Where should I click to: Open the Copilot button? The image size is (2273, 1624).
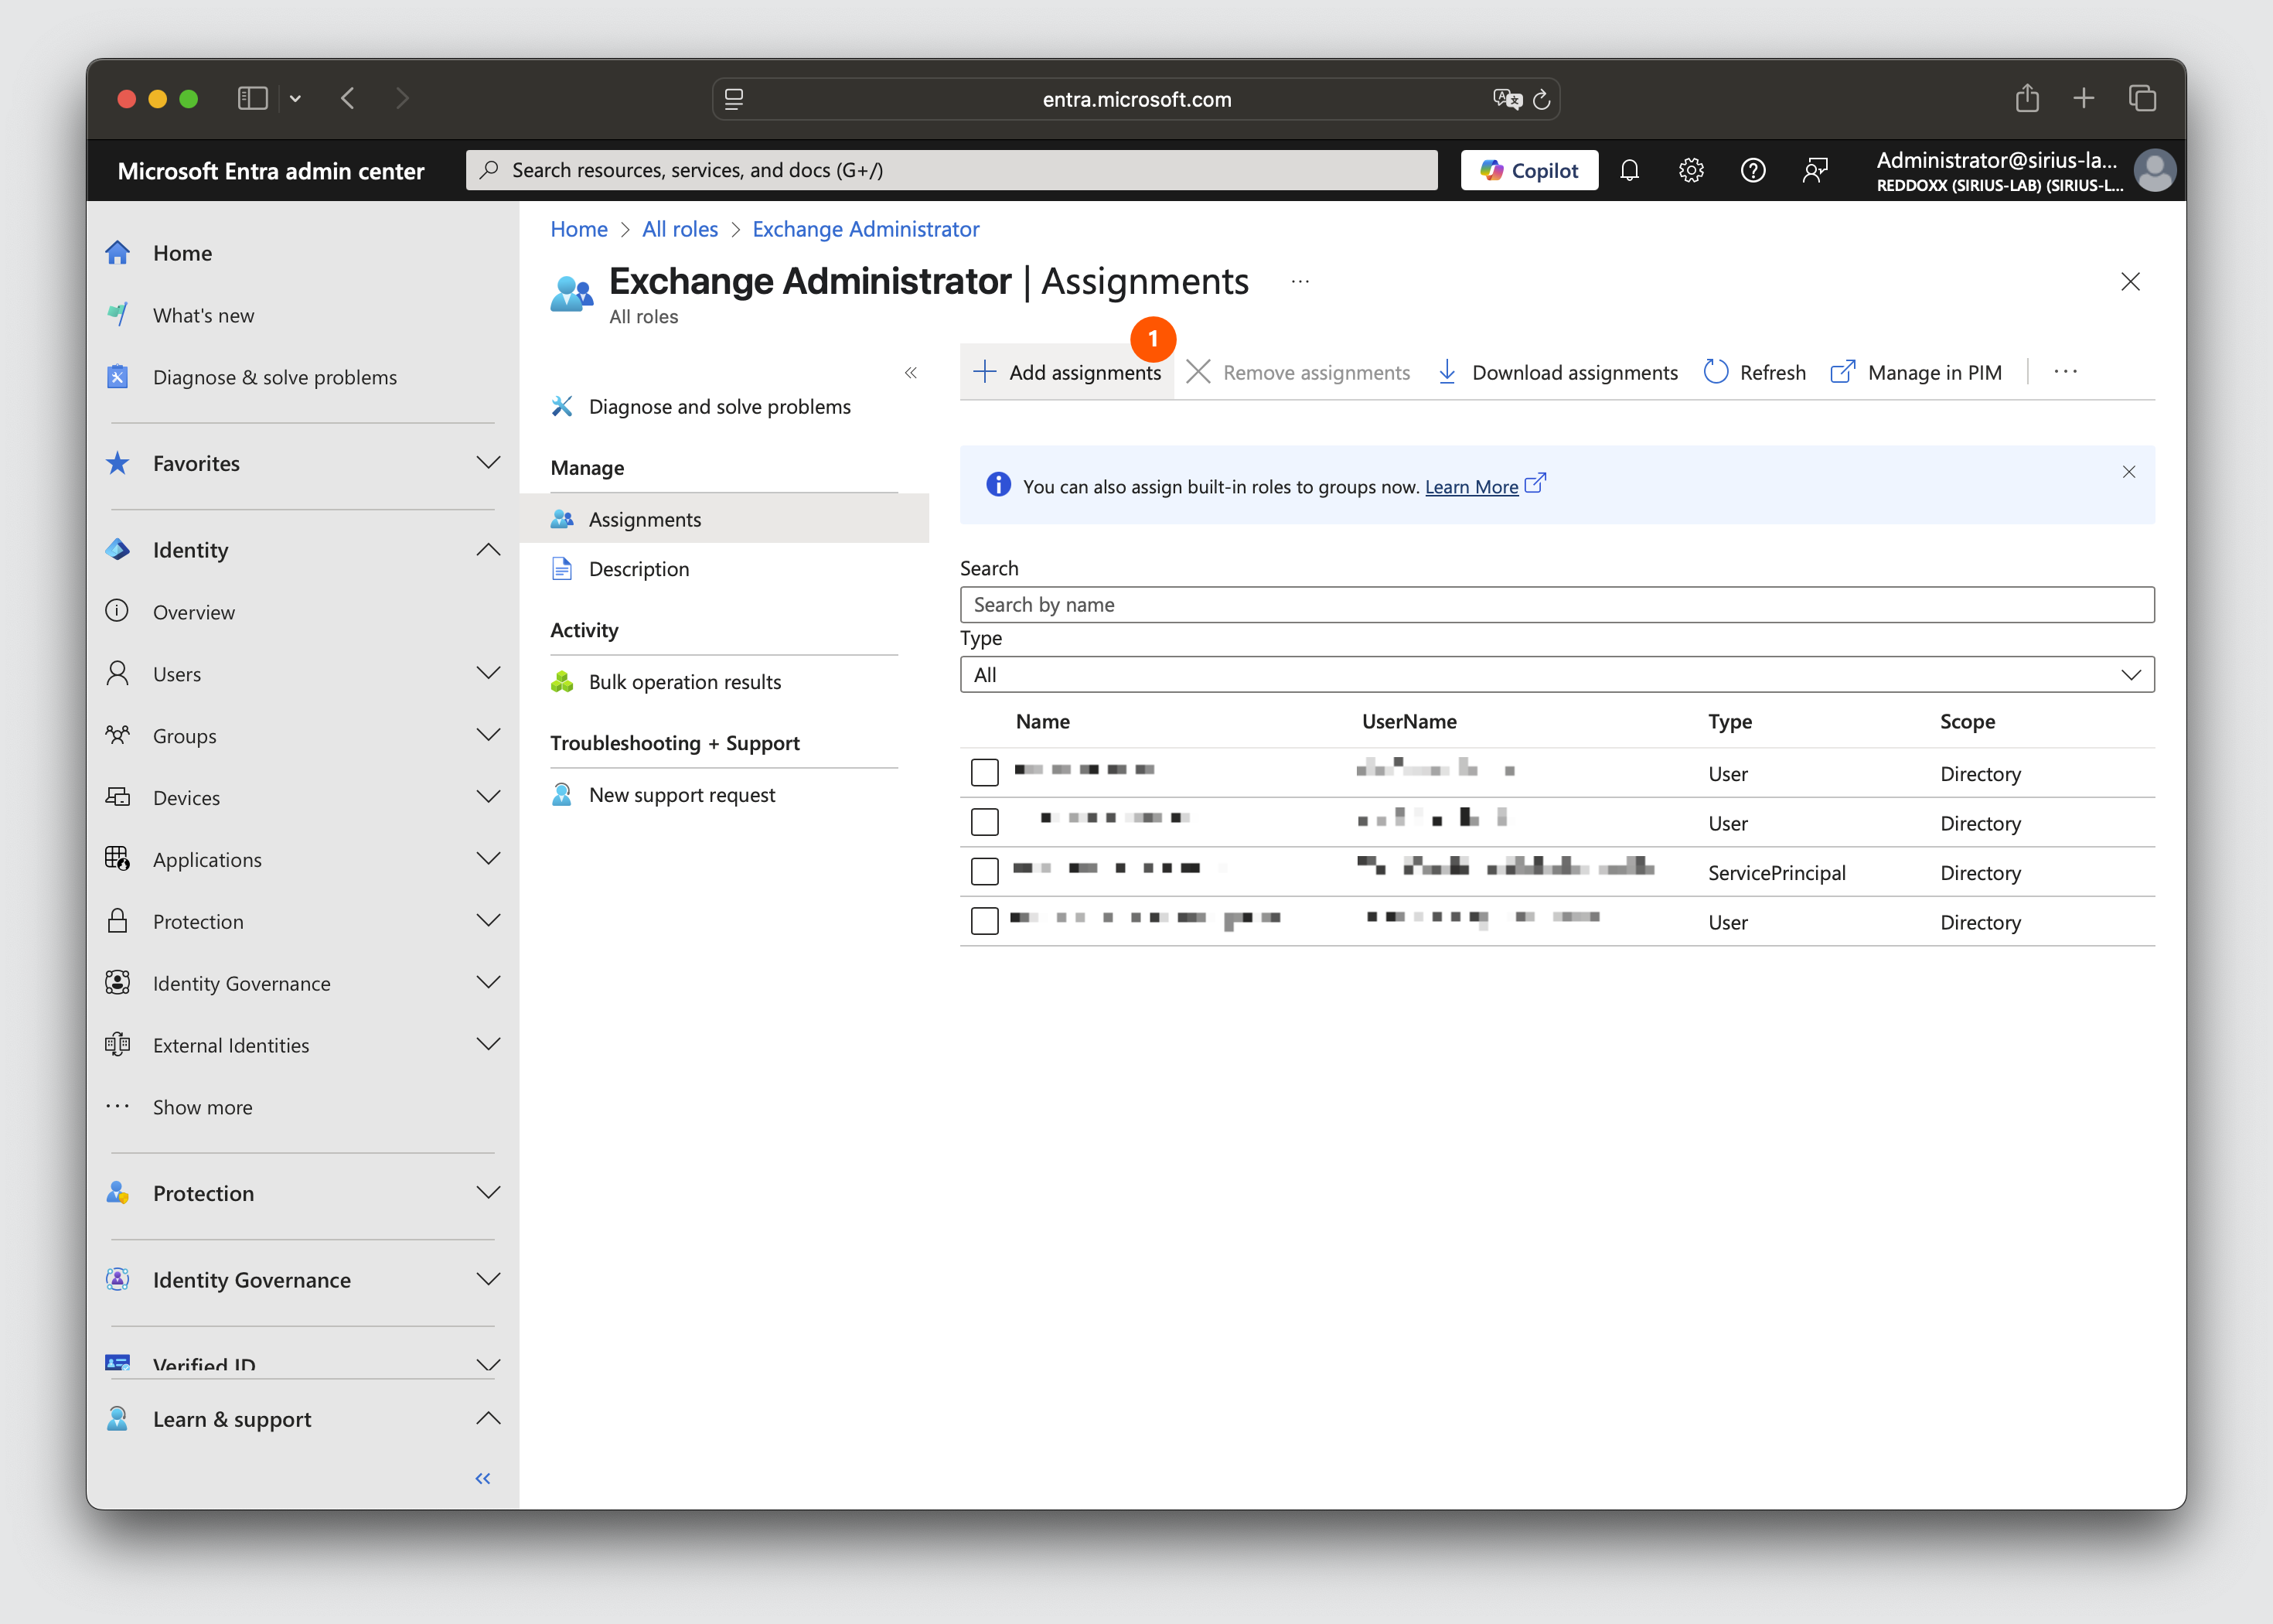click(x=1529, y=170)
